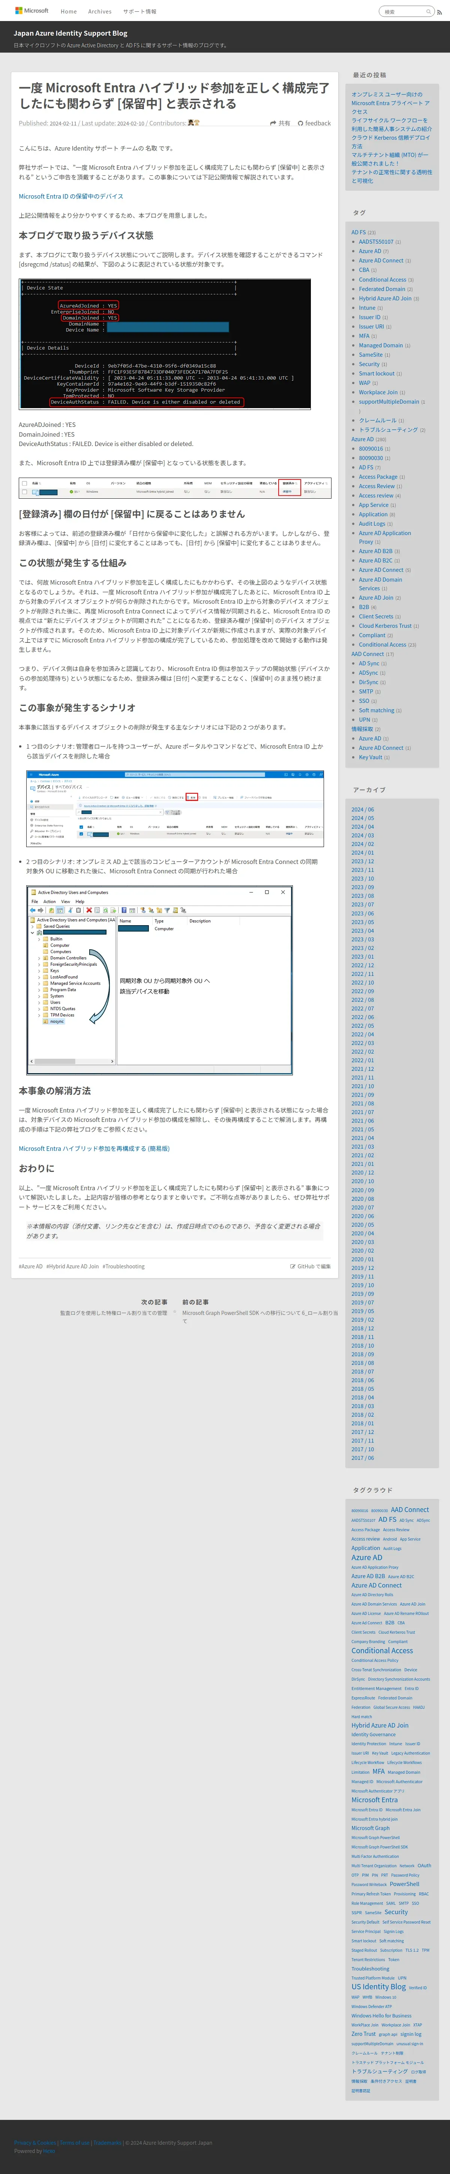Screen dimensions: 450x2174
Task: Open recent post テナントの正常性に関する透明性と可観測性
Action: pos(392,176)
